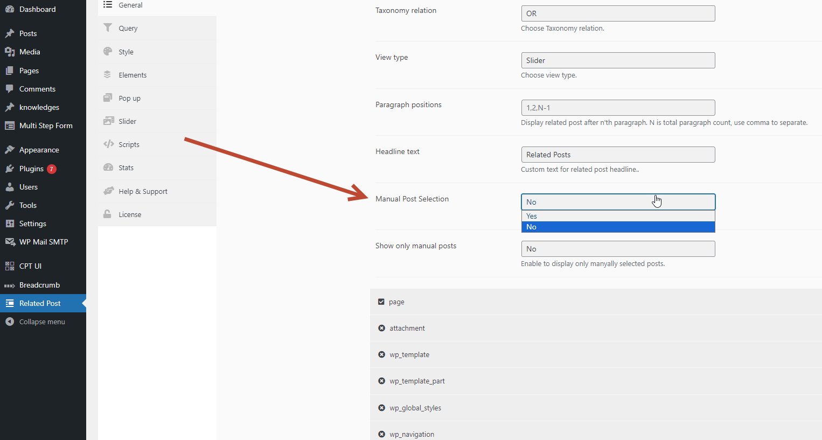Open the Related Post admin menu

43,303
